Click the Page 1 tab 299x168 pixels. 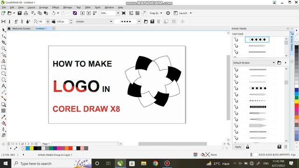[x=46, y=144]
